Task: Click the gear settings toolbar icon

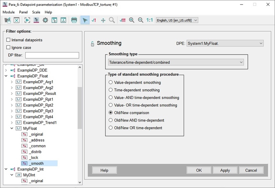Action: point(45,20)
